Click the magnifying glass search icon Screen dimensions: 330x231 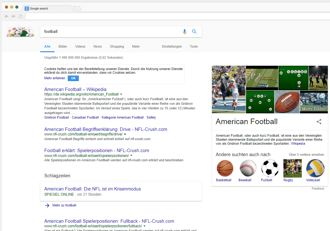pos(194,32)
